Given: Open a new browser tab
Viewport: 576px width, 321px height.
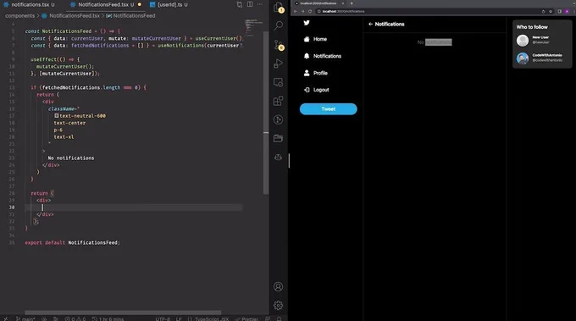Looking at the screenshot, I should coord(352,3).
